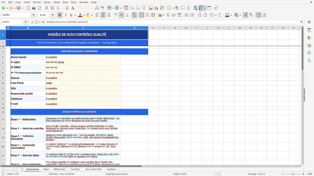Click the vertical scrollbar
The height and width of the screenshot is (176, 314).
(x=303, y=95)
